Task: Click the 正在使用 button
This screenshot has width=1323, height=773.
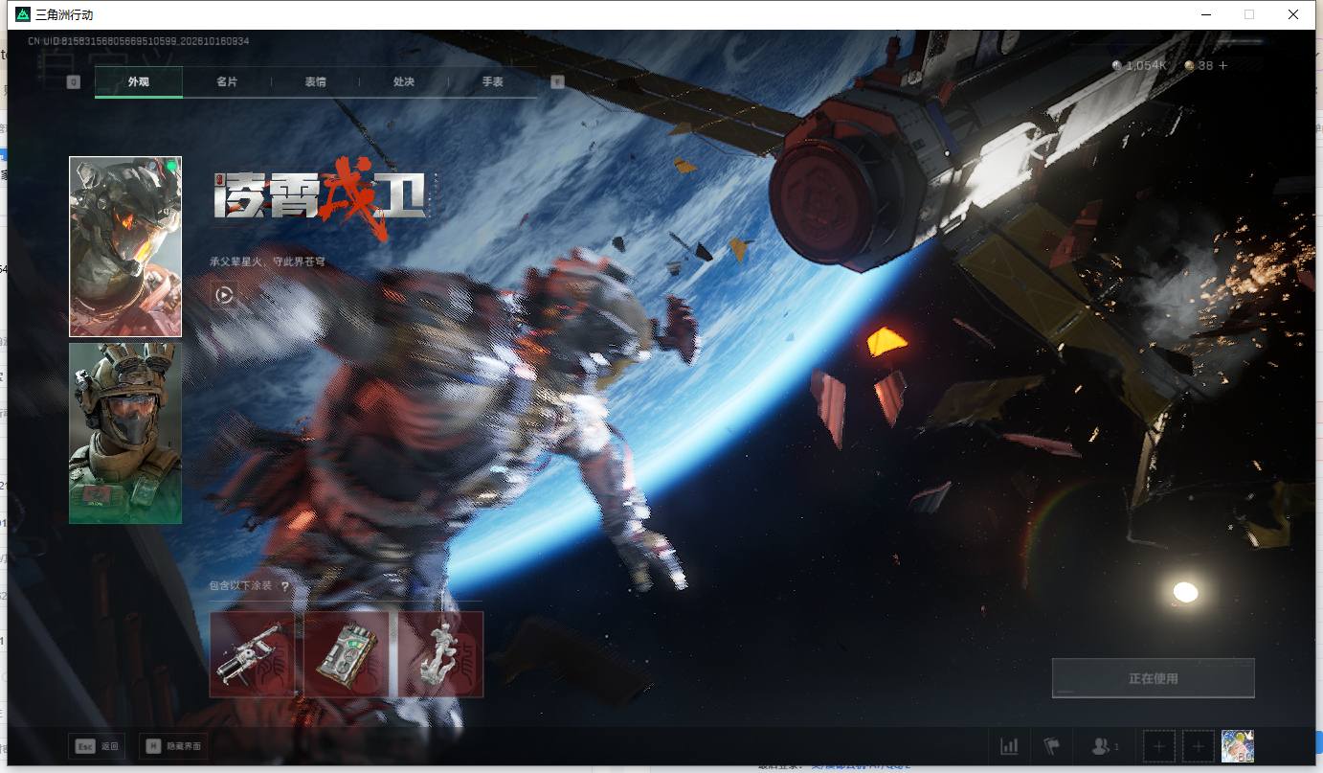Action: point(1153,678)
